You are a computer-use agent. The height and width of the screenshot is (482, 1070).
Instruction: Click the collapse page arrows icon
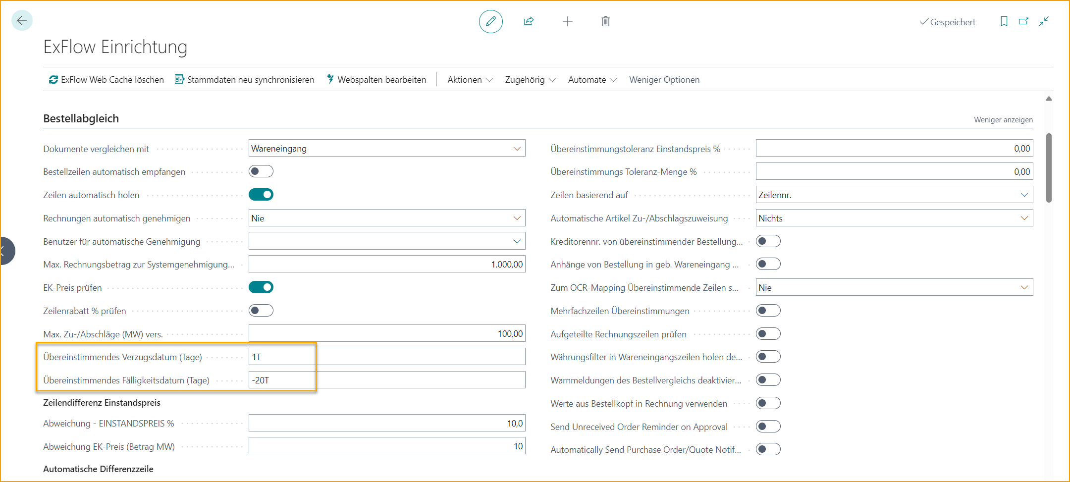[1044, 21]
